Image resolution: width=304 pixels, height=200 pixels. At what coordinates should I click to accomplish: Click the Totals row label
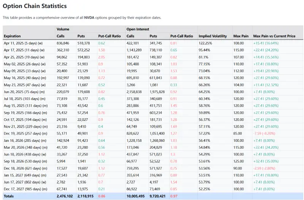pos(9,196)
